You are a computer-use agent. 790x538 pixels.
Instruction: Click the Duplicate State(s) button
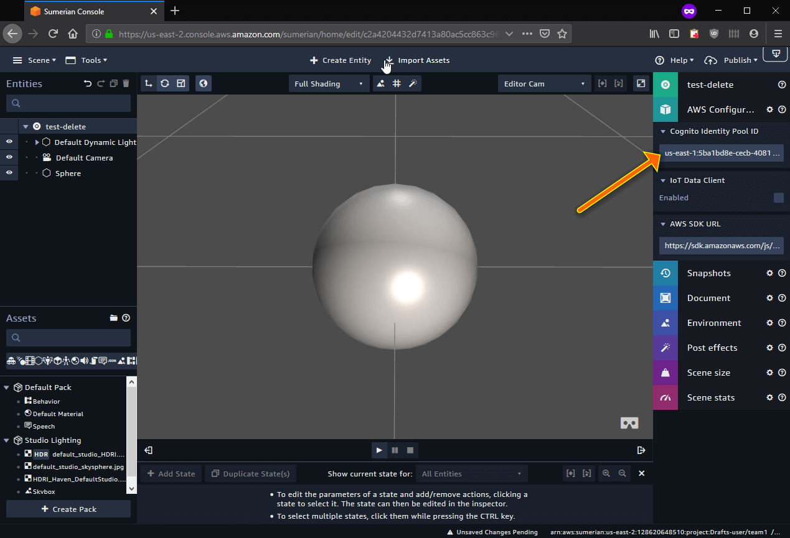pos(250,473)
